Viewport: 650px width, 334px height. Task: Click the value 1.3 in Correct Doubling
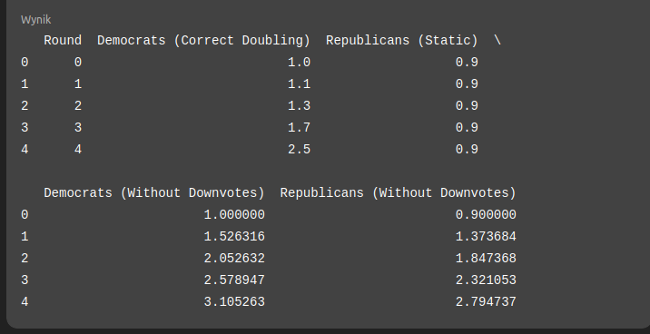coord(300,106)
